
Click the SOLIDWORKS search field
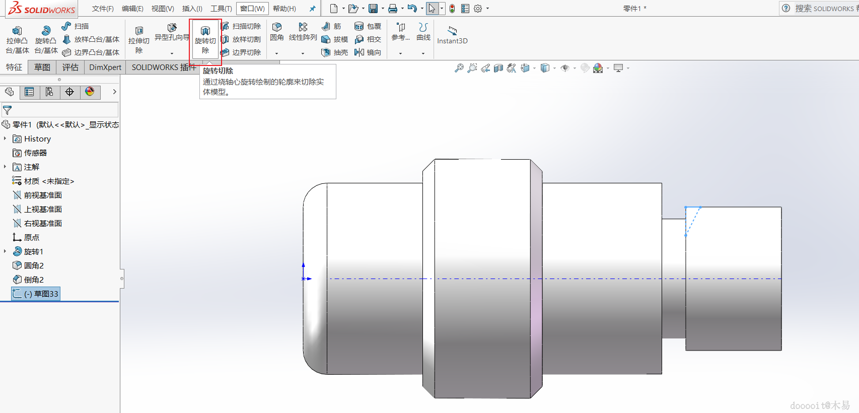(x=824, y=9)
